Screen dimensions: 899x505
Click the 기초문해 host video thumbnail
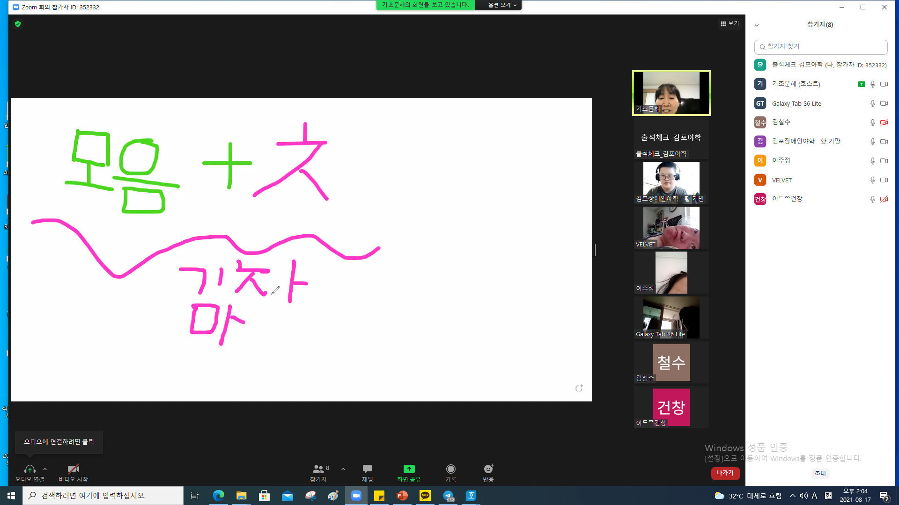671,93
